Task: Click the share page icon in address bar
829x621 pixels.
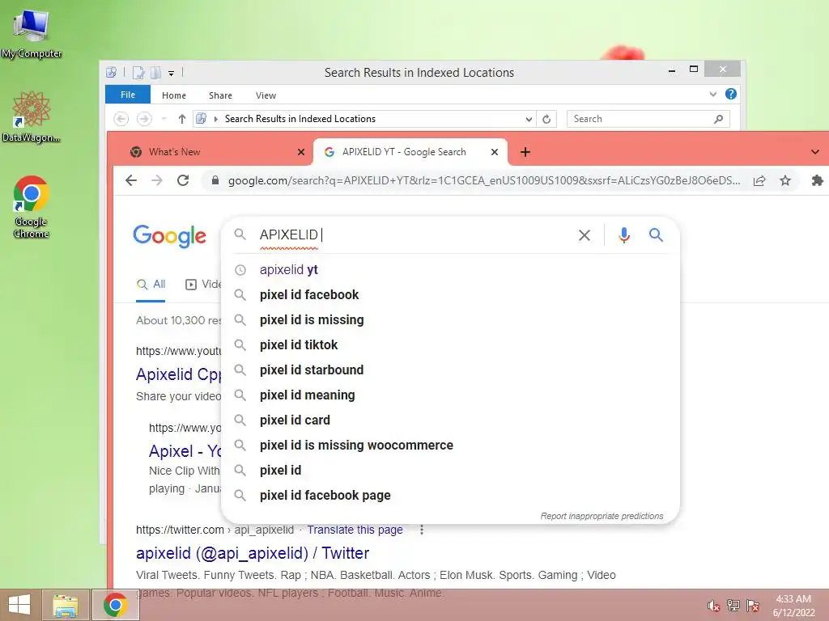Action: coord(759,180)
